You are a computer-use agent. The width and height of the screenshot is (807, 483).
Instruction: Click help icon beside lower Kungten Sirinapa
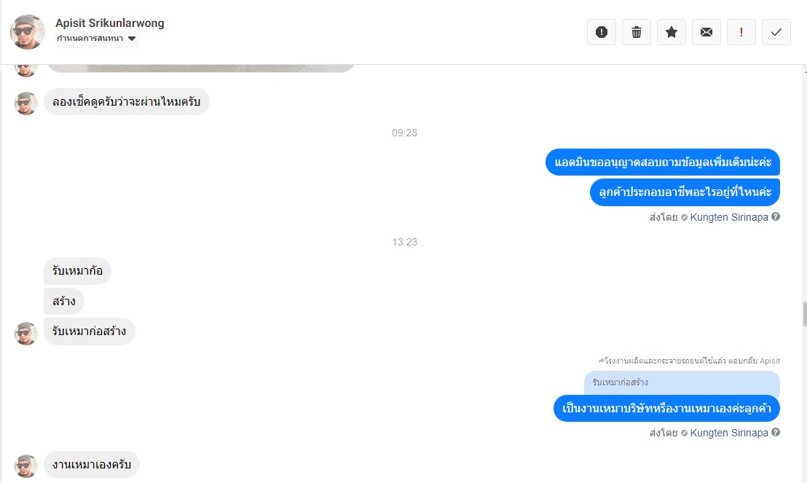click(x=776, y=433)
